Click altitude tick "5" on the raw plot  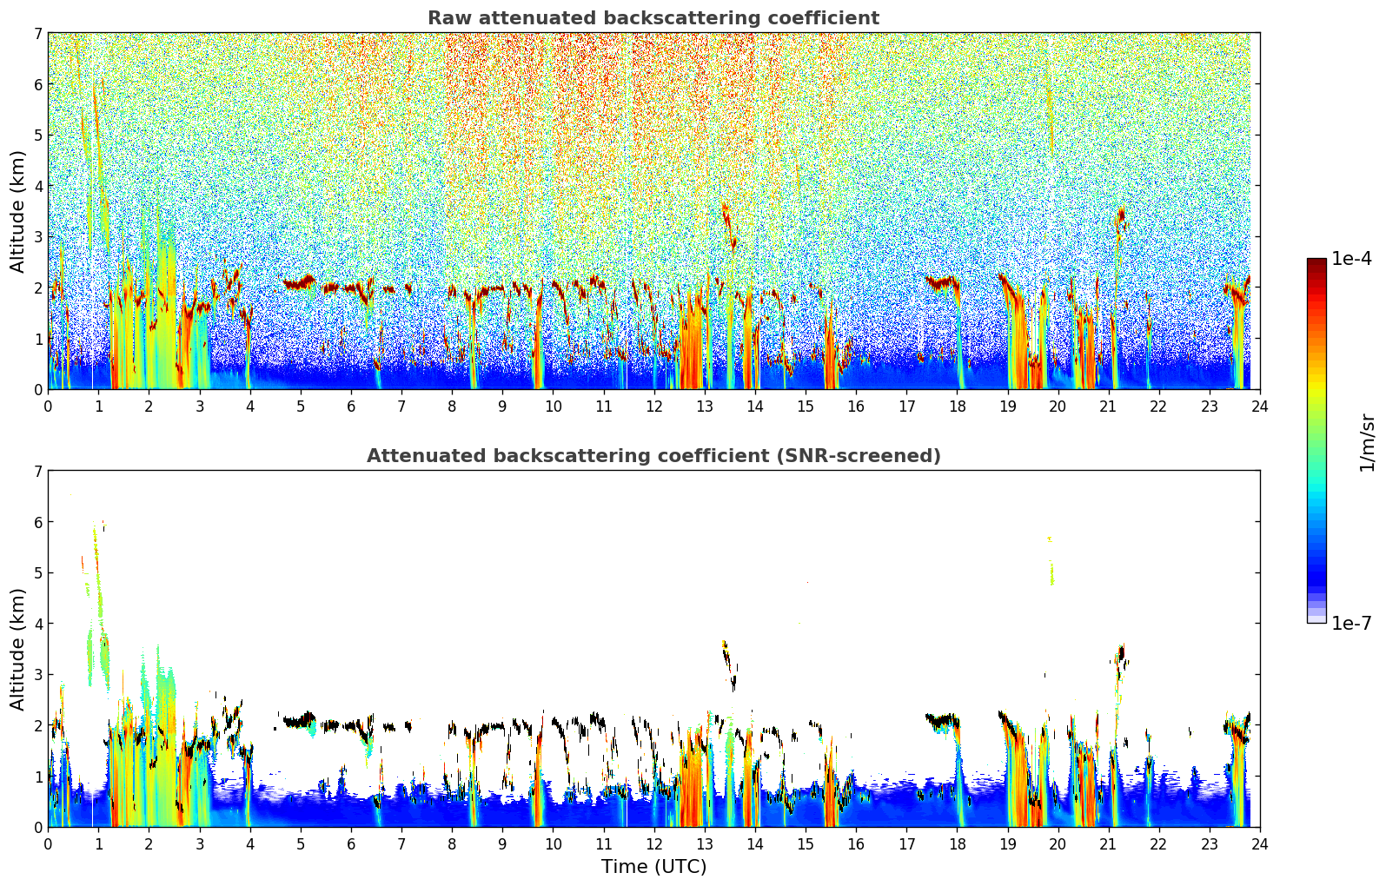[x=38, y=136]
